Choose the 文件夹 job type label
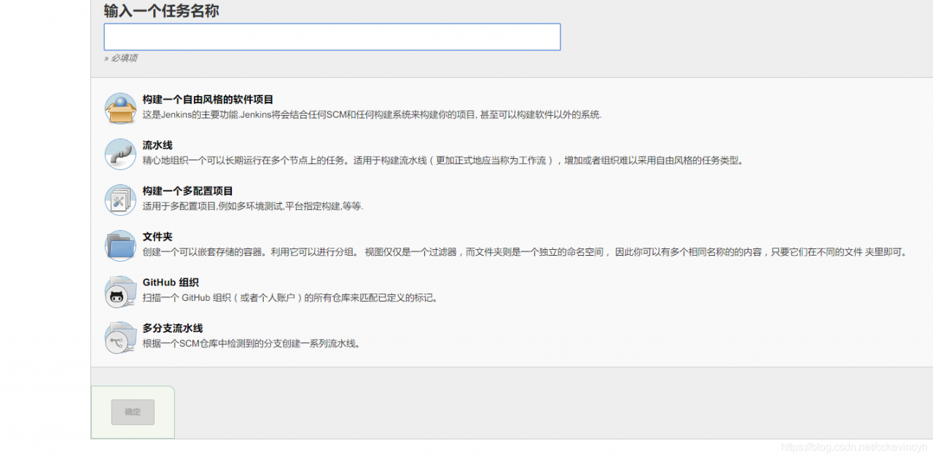 click(158, 236)
